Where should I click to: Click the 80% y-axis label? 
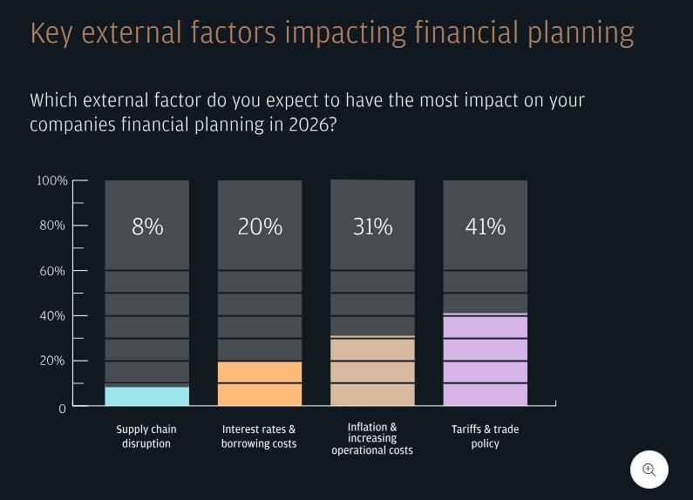52,226
